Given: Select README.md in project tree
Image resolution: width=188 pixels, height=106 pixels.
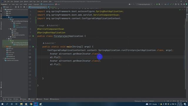Looking at the screenshot, I should (11, 56).
